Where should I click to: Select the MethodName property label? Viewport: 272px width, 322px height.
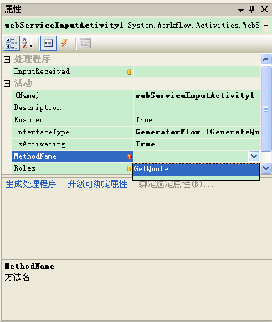(36, 156)
